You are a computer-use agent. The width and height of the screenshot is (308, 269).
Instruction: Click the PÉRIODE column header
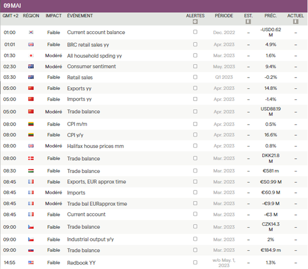pos(224,16)
